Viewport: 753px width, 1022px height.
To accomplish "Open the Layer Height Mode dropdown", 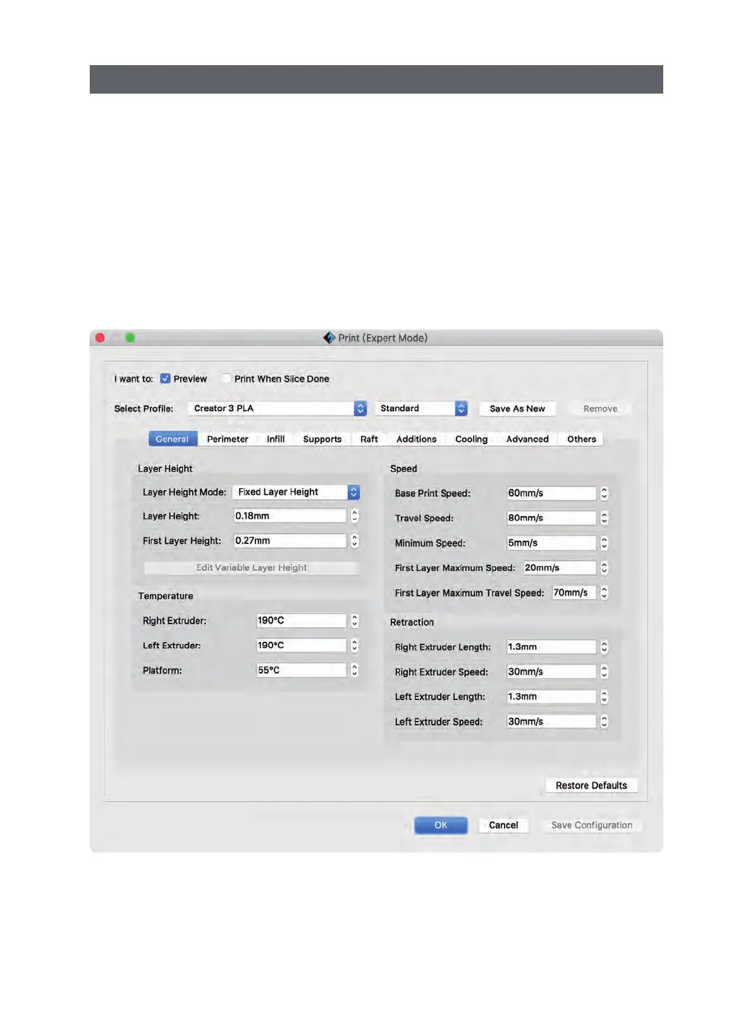I will pos(296,492).
